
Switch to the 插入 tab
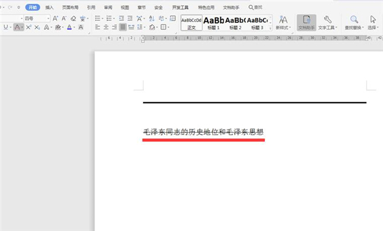click(49, 8)
